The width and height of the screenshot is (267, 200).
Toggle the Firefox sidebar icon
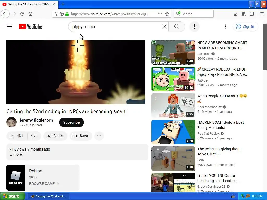(x=252, y=14)
